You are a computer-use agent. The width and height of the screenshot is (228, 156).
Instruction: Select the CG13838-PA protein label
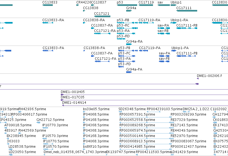coord(94,48)
